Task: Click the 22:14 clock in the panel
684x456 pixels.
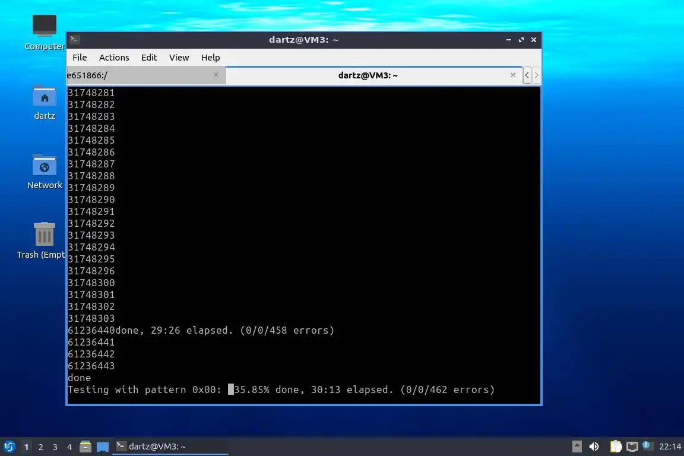Action: point(670,446)
